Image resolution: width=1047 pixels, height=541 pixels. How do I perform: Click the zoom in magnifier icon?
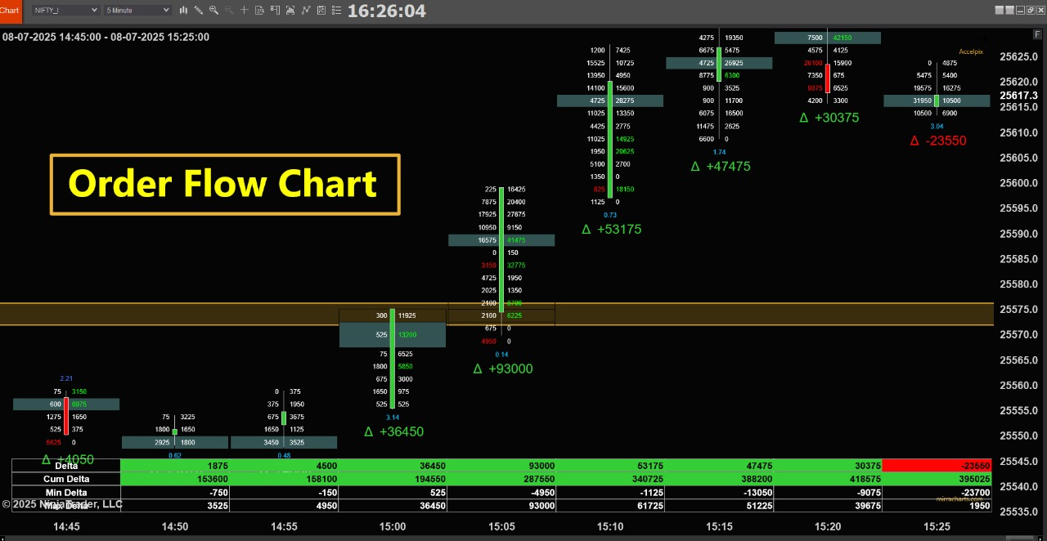coord(213,10)
